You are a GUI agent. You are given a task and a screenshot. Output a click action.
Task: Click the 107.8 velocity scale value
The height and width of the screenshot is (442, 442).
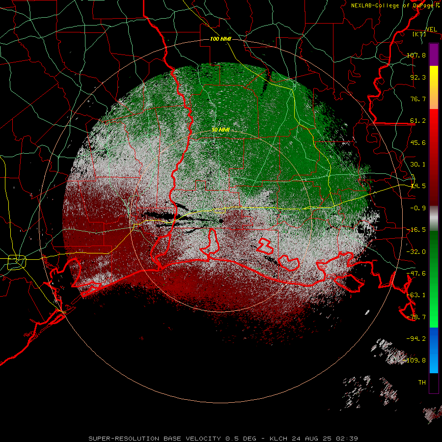click(416, 55)
